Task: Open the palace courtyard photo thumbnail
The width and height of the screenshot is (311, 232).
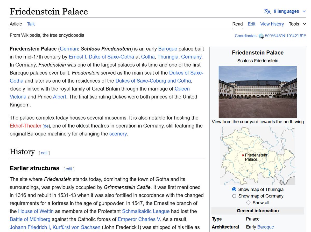Action: (x=258, y=92)
